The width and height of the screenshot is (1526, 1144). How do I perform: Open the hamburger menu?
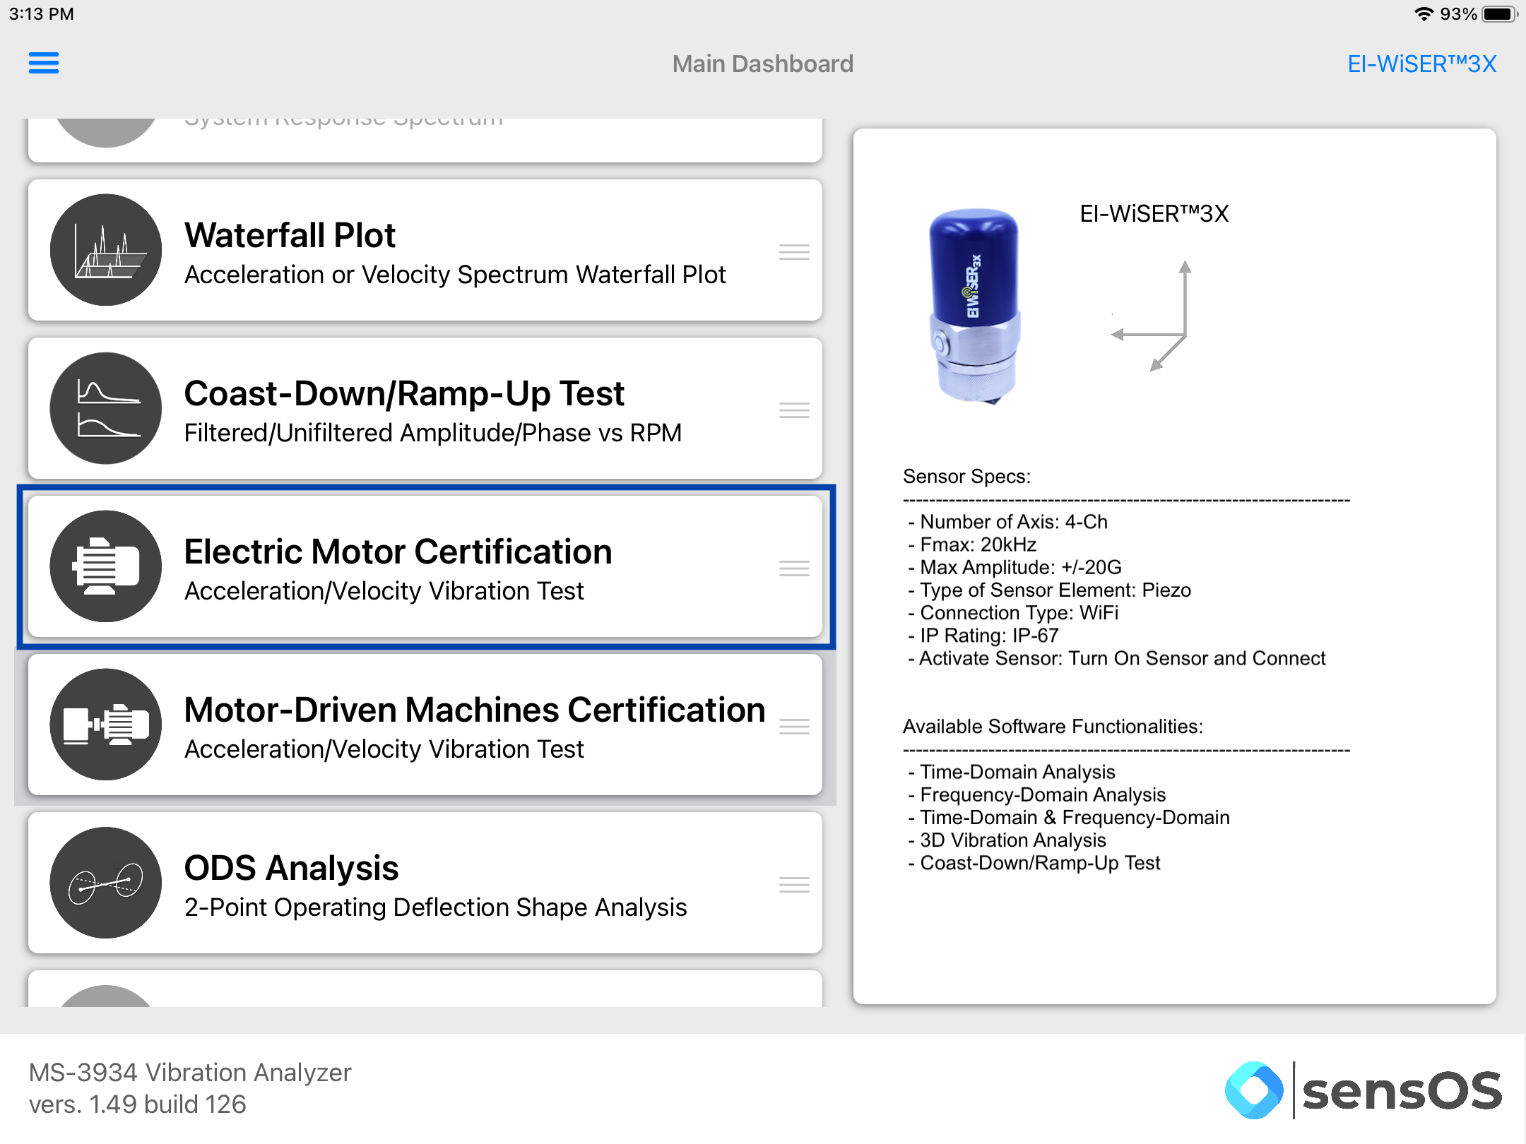[x=44, y=64]
